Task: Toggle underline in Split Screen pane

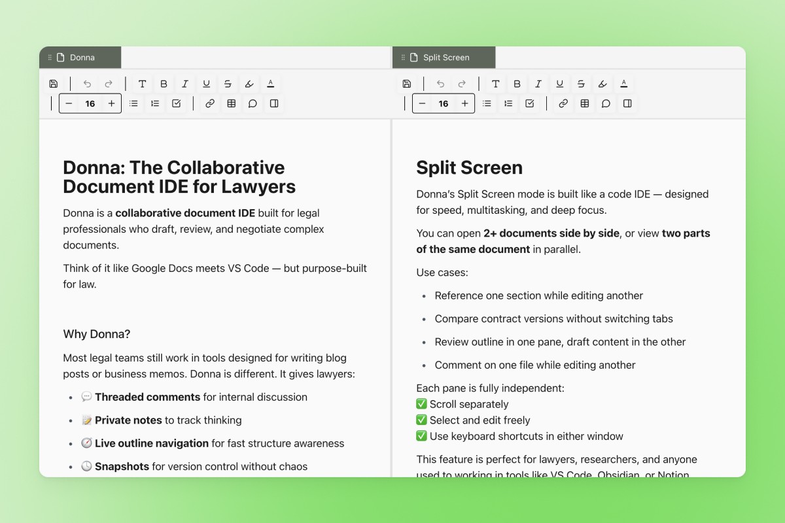Action: tap(560, 84)
